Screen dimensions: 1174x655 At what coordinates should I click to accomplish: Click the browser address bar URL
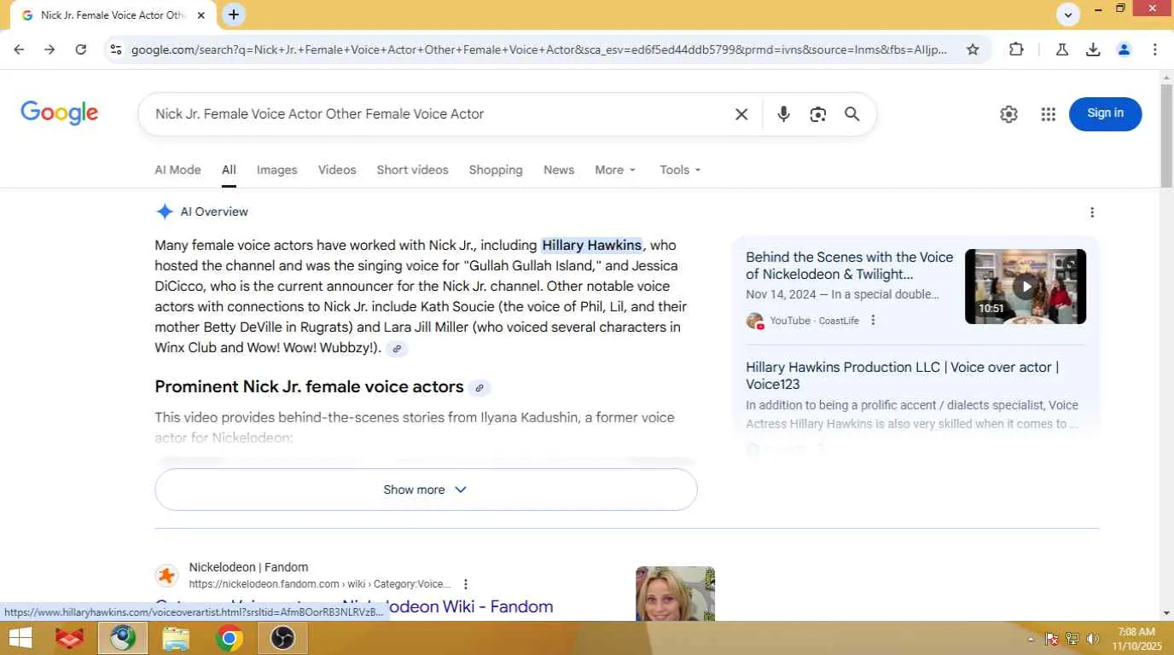(x=539, y=49)
